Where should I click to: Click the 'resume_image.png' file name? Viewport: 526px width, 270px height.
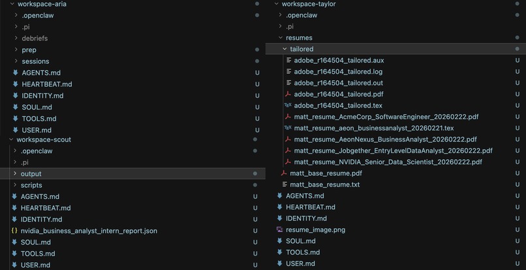pos(315,230)
